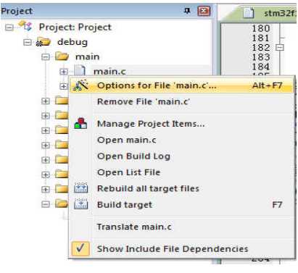This screenshot has width=298, height=273.
Task: Choose Open Build Log from context menu
Action: (133, 156)
